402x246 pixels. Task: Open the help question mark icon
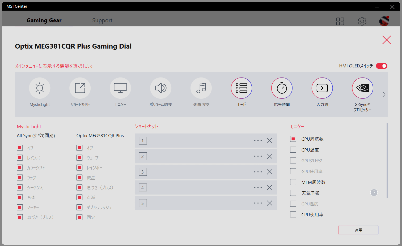pos(374,193)
